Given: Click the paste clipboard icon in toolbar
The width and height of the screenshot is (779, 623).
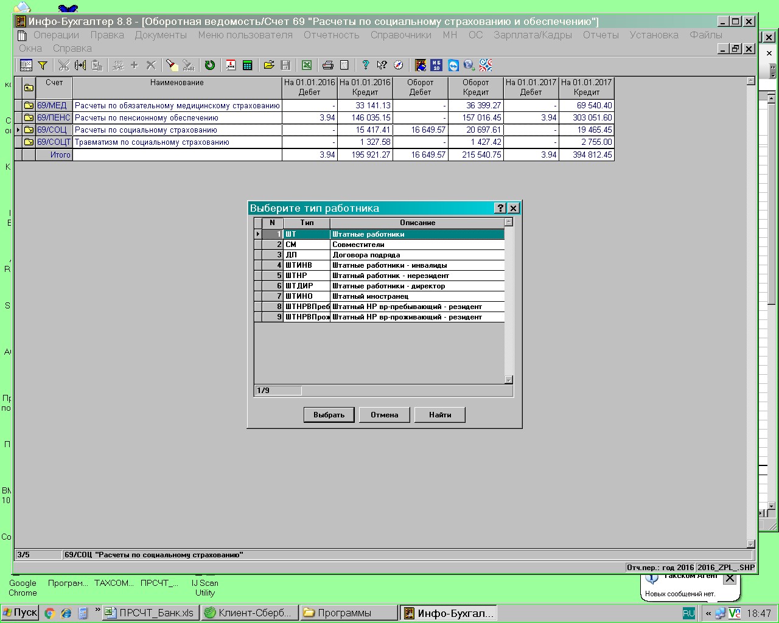Looking at the screenshot, I should coord(97,65).
